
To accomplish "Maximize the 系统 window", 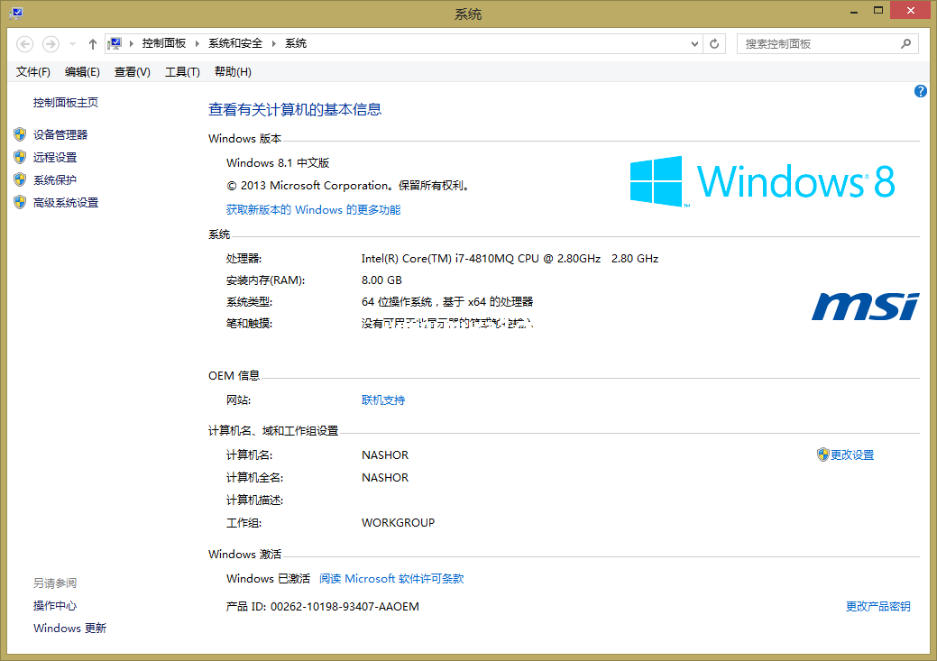I will click(x=877, y=10).
